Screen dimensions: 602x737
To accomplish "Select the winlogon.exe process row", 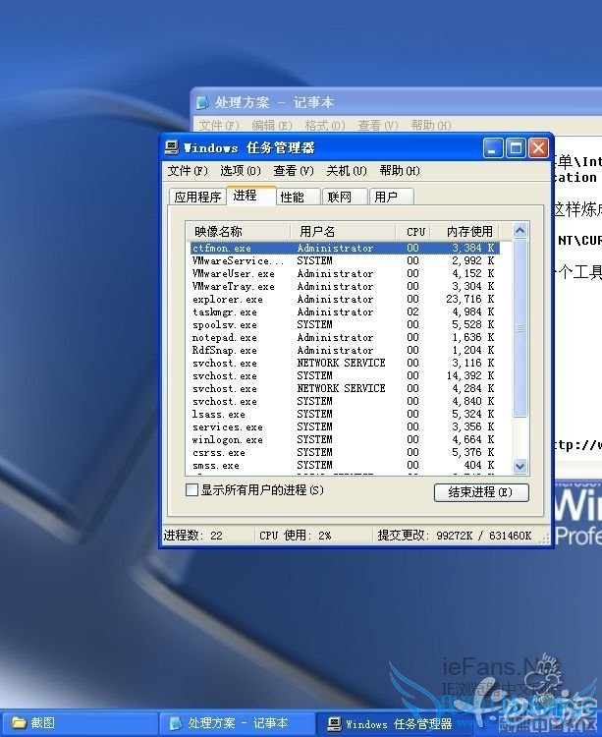I will [345, 439].
